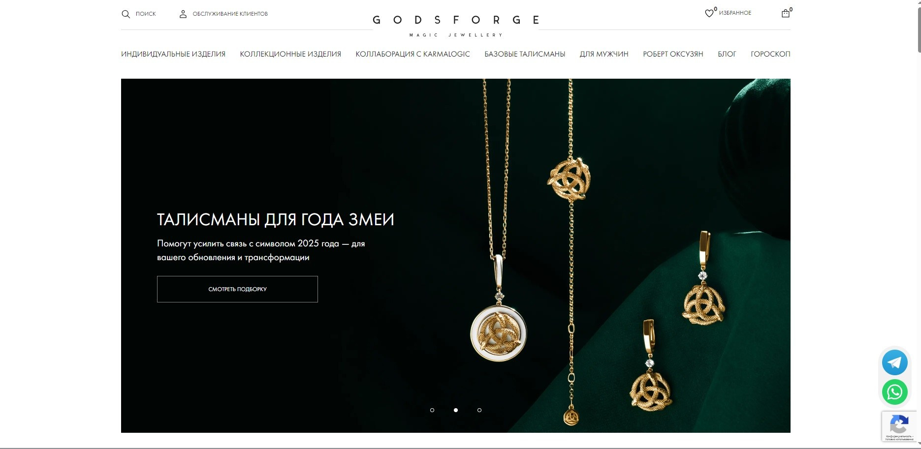Click the page vertical scrollbar
The height and width of the screenshot is (449, 921).
[919, 224]
